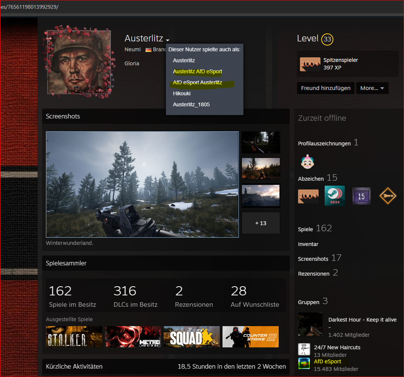This screenshot has width=404, height=377.
Task: Click the Freund hinzufügen button
Action: click(x=325, y=88)
